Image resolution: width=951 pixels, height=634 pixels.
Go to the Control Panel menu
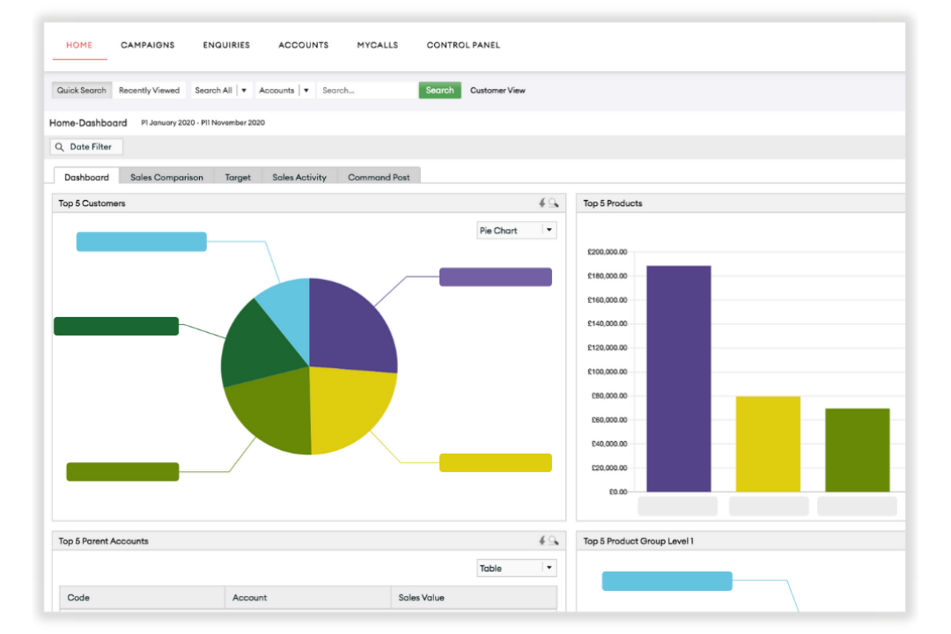(463, 45)
